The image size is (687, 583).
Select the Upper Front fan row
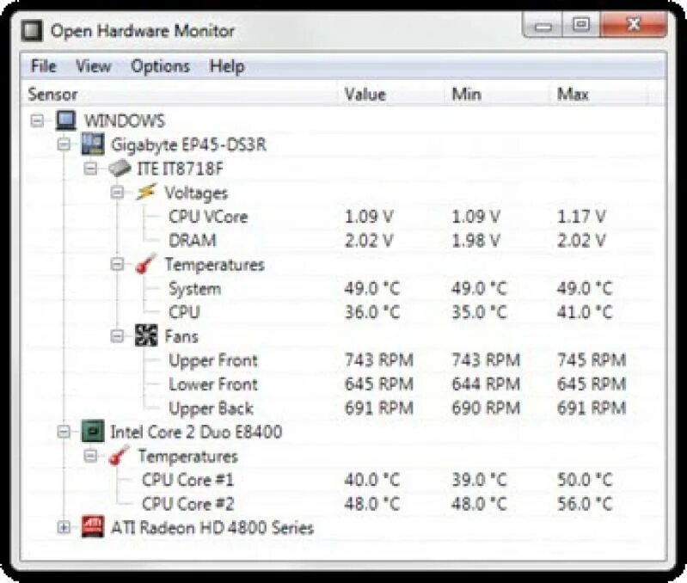(x=341, y=360)
